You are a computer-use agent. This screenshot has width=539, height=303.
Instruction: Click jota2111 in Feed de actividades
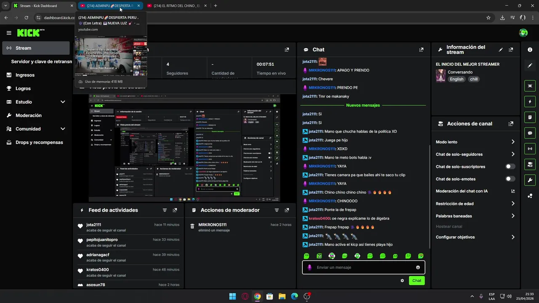coord(93,225)
